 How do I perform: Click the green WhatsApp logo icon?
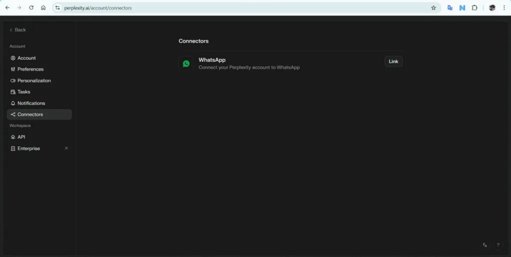tap(186, 63)
